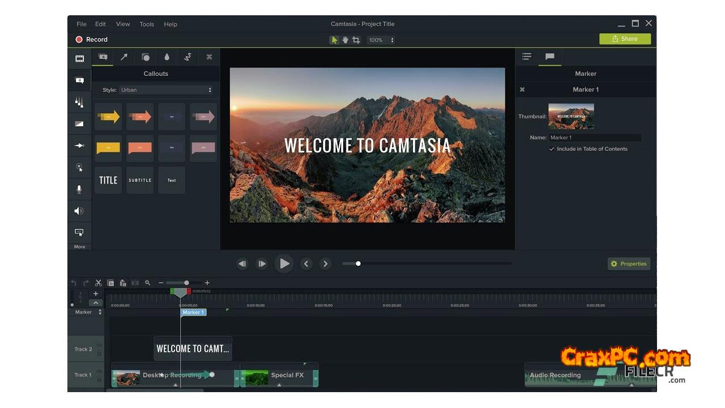This screenshot has width=725, height=408.
Task: Open the canvas zoom 100% dropdown
Action: click(x=381, y=40)
